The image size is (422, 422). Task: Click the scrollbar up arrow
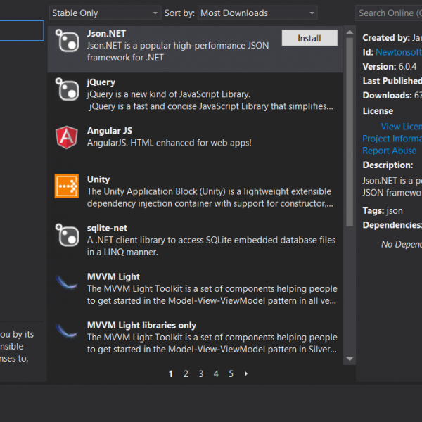350,32
